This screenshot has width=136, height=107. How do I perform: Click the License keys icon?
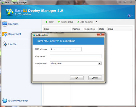click(x=5, y=44)
